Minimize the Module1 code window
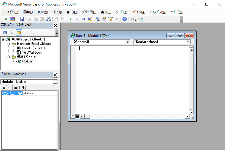This screenshot has height=151, width=226. click(171, 35)
